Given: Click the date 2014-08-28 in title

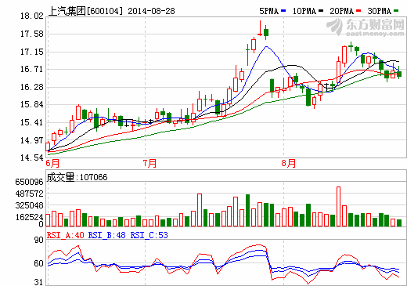Looking at the screenshot, I should [x=151, y=11].
